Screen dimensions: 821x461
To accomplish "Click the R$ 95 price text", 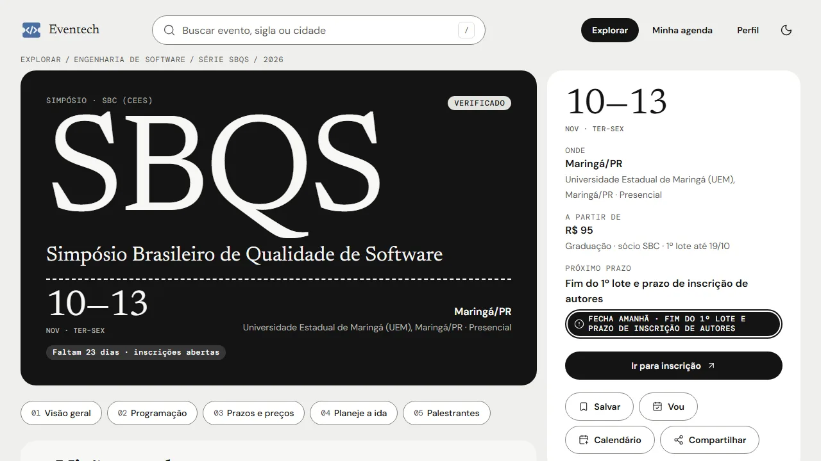I will tap(579, 230).
